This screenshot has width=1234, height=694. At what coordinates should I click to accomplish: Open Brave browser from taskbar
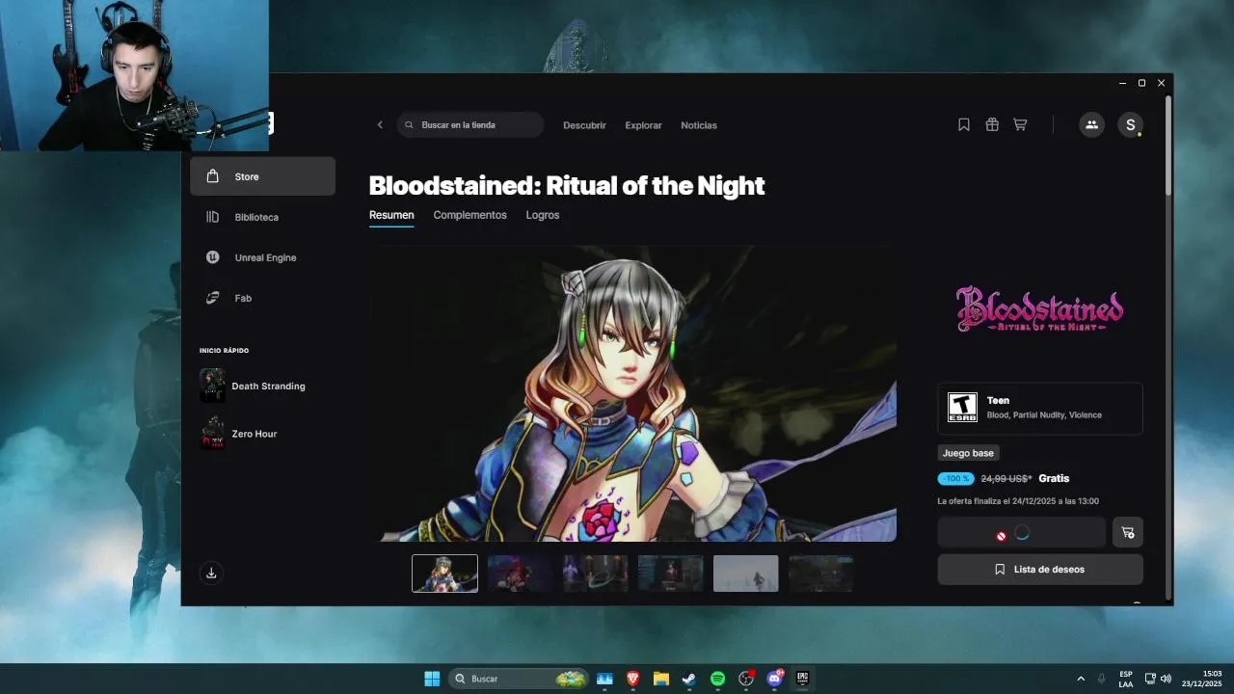(x=633, y=679)
